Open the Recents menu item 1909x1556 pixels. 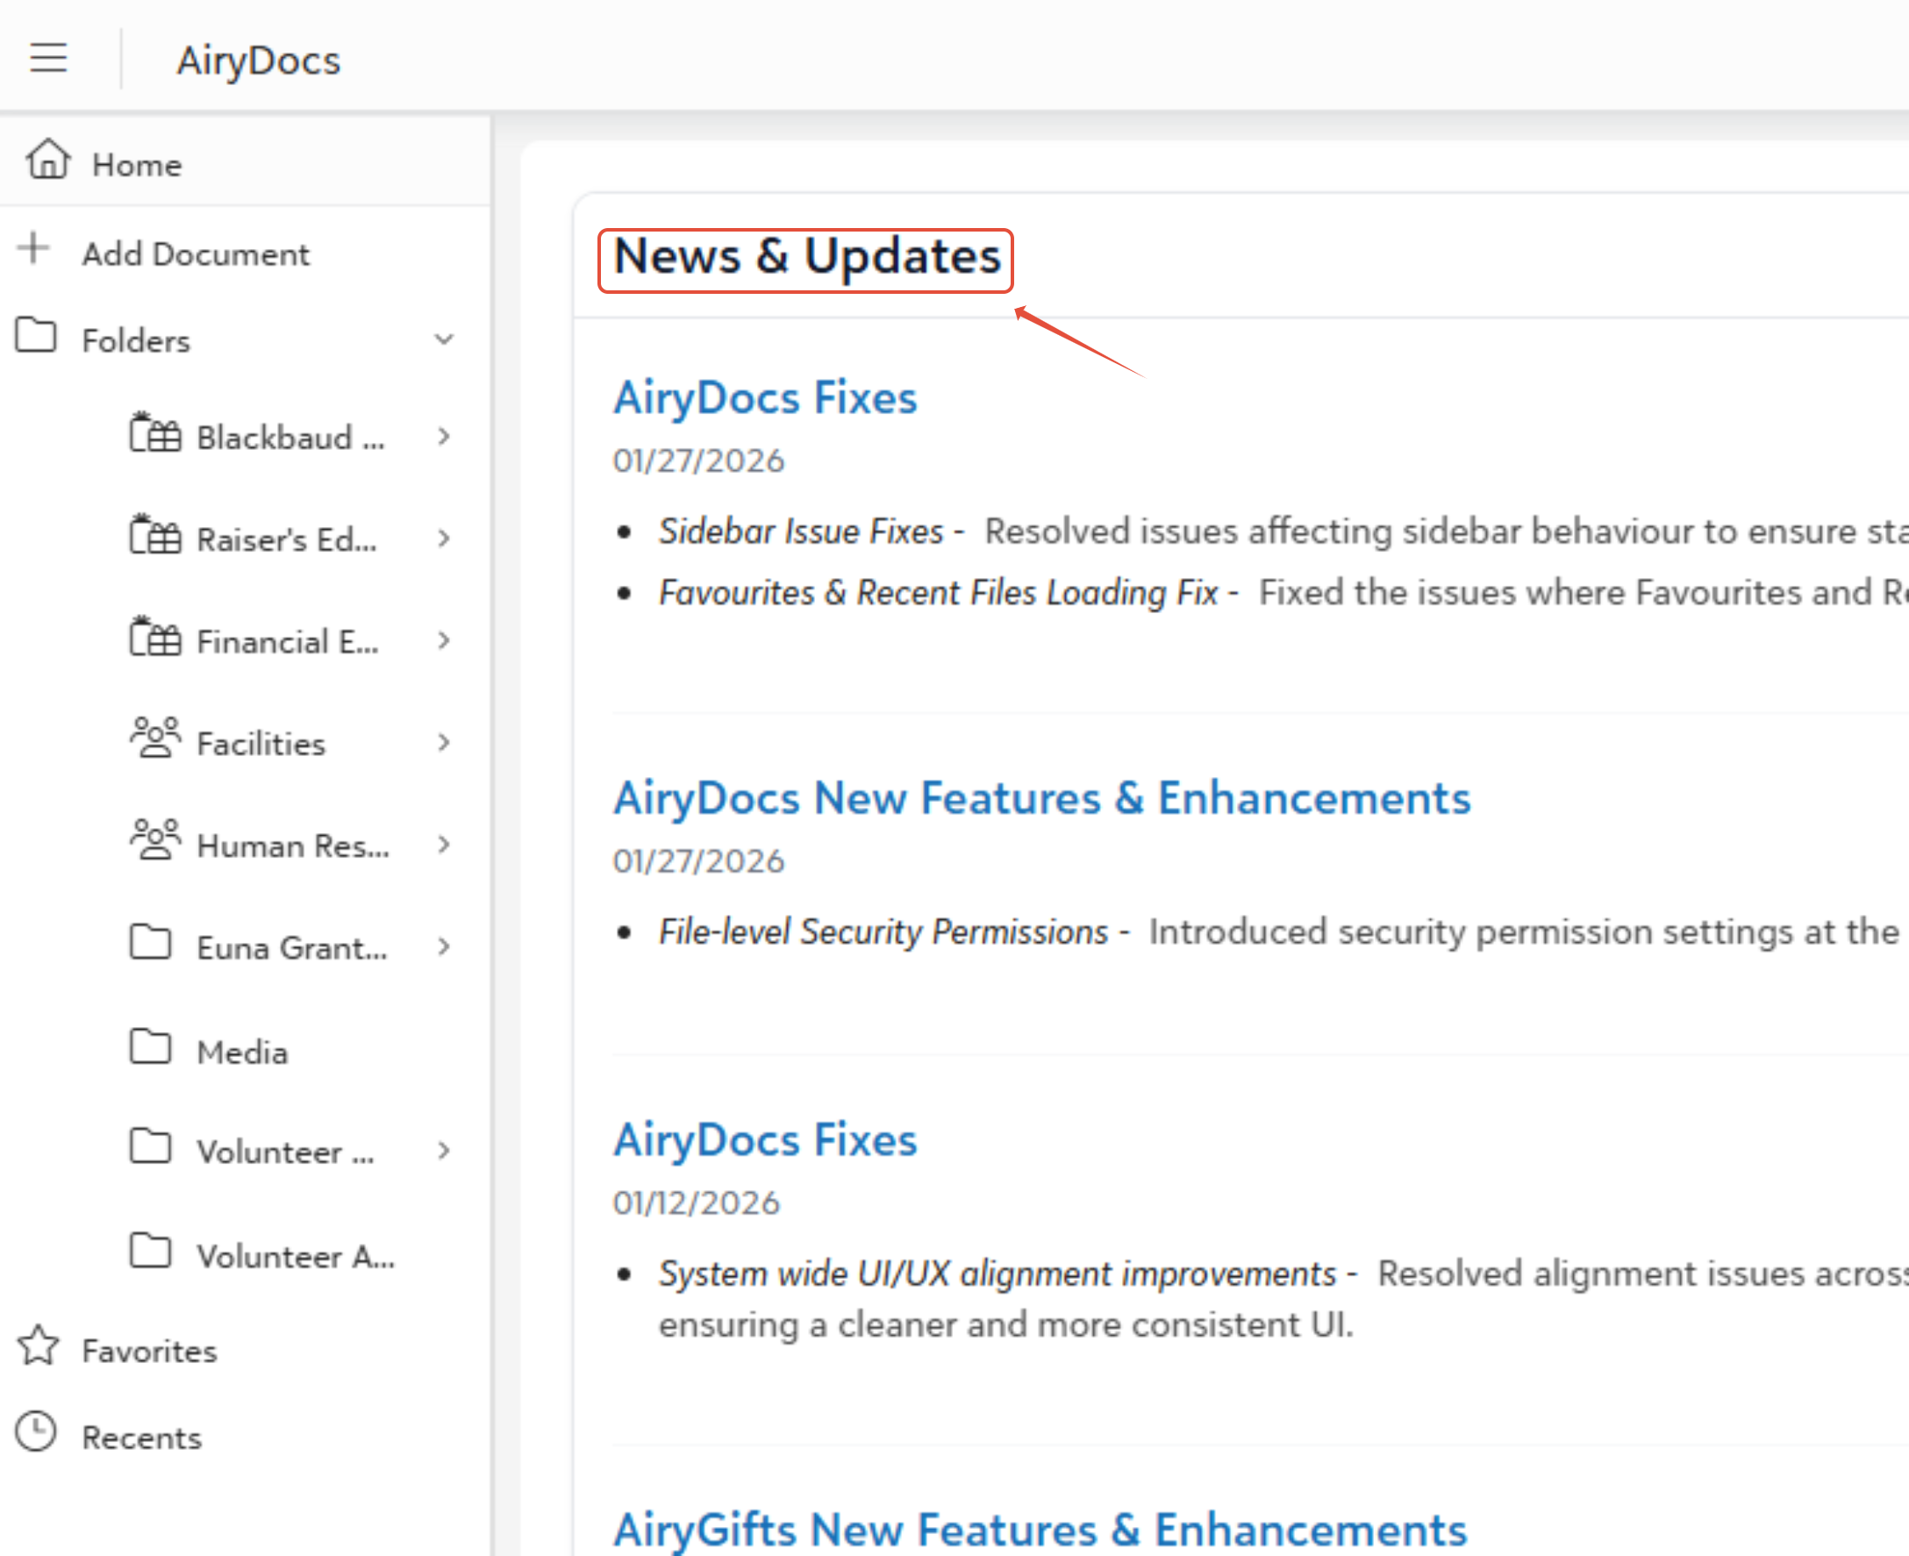point(141,1438)
